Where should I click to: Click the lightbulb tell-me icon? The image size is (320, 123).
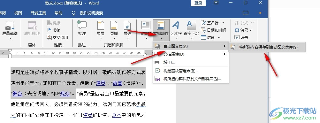74,13
